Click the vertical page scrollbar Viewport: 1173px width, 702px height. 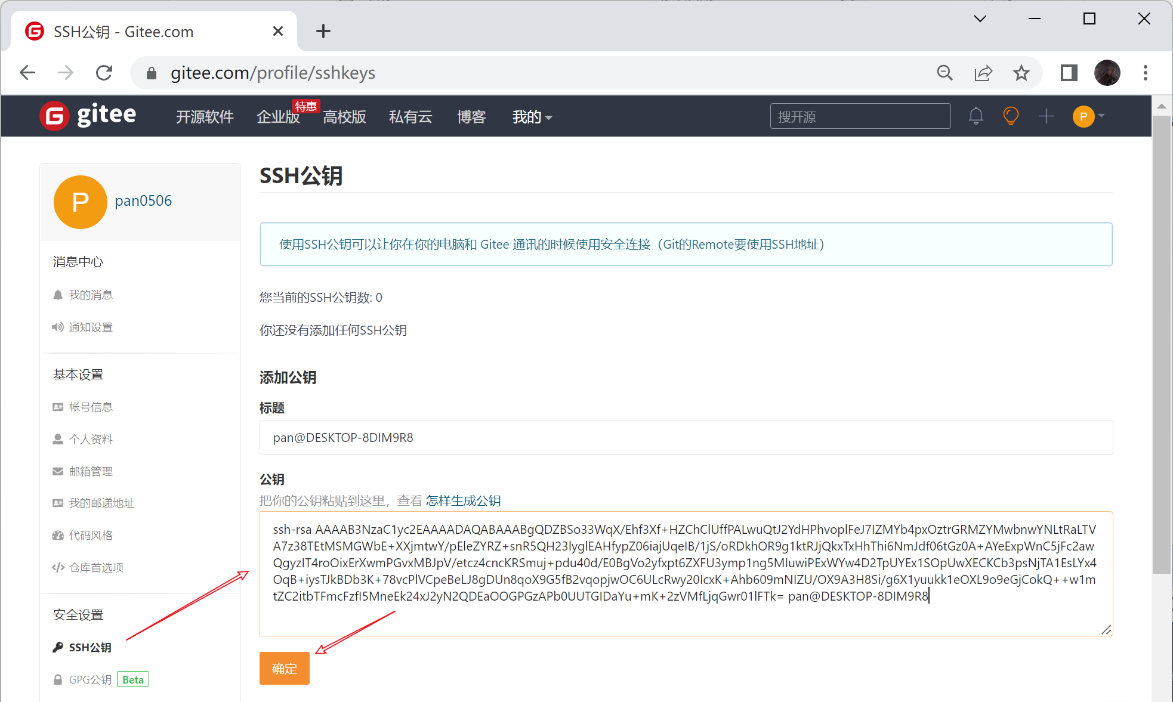pyautogui.click(x=1160, y=346)
